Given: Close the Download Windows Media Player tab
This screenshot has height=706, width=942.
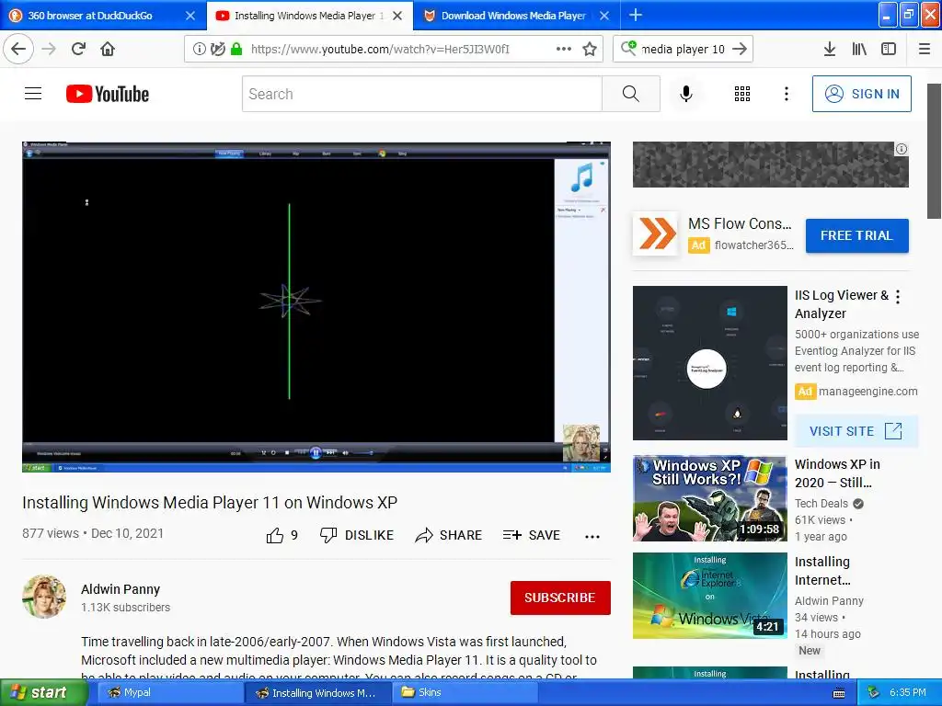Looking at the screenshot, I should click(x=604, y=16).
